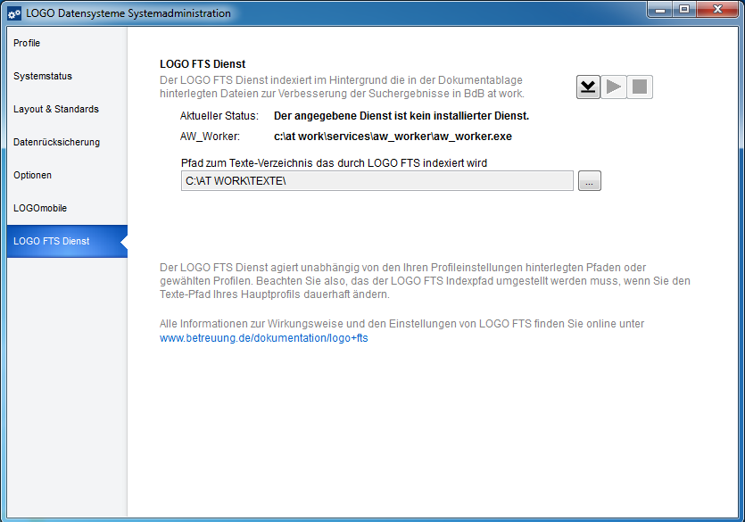Minimize the Systemadministration window
Viewport: 745px width, 522px height.
pos(660,10)
